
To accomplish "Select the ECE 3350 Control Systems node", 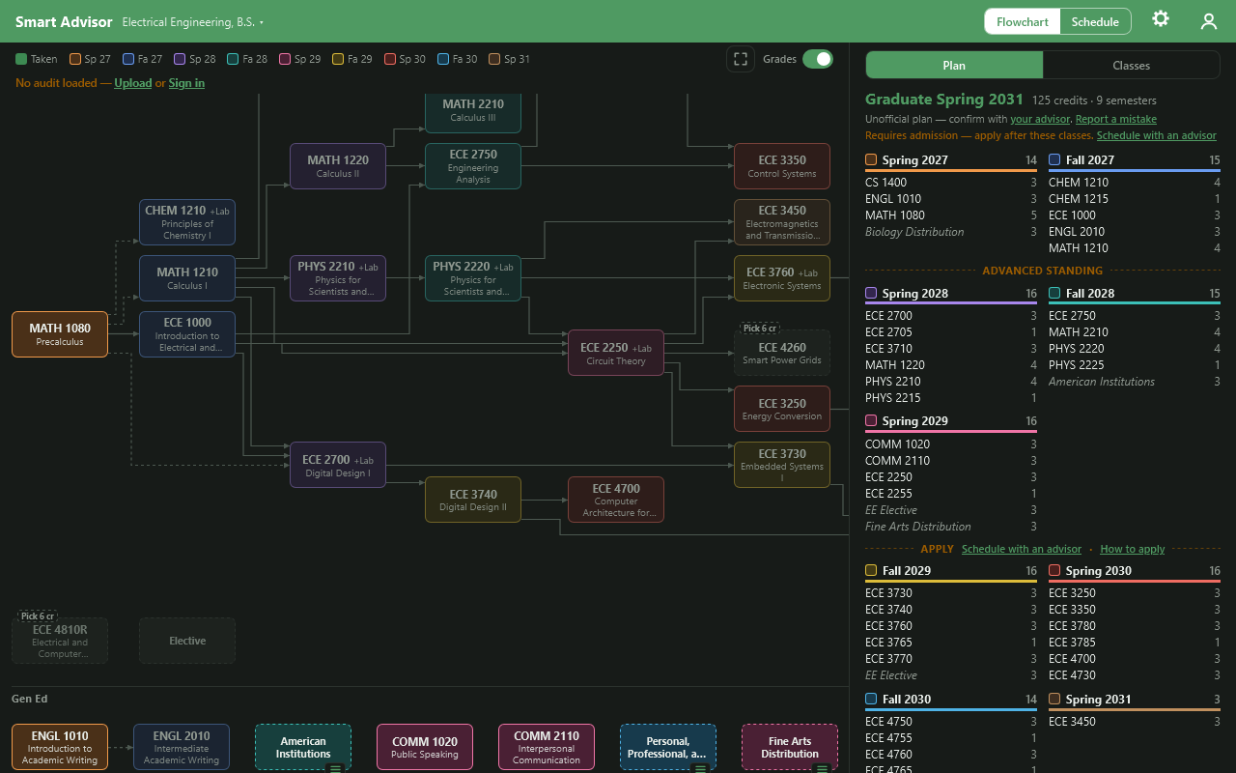I will click(782, 166).
